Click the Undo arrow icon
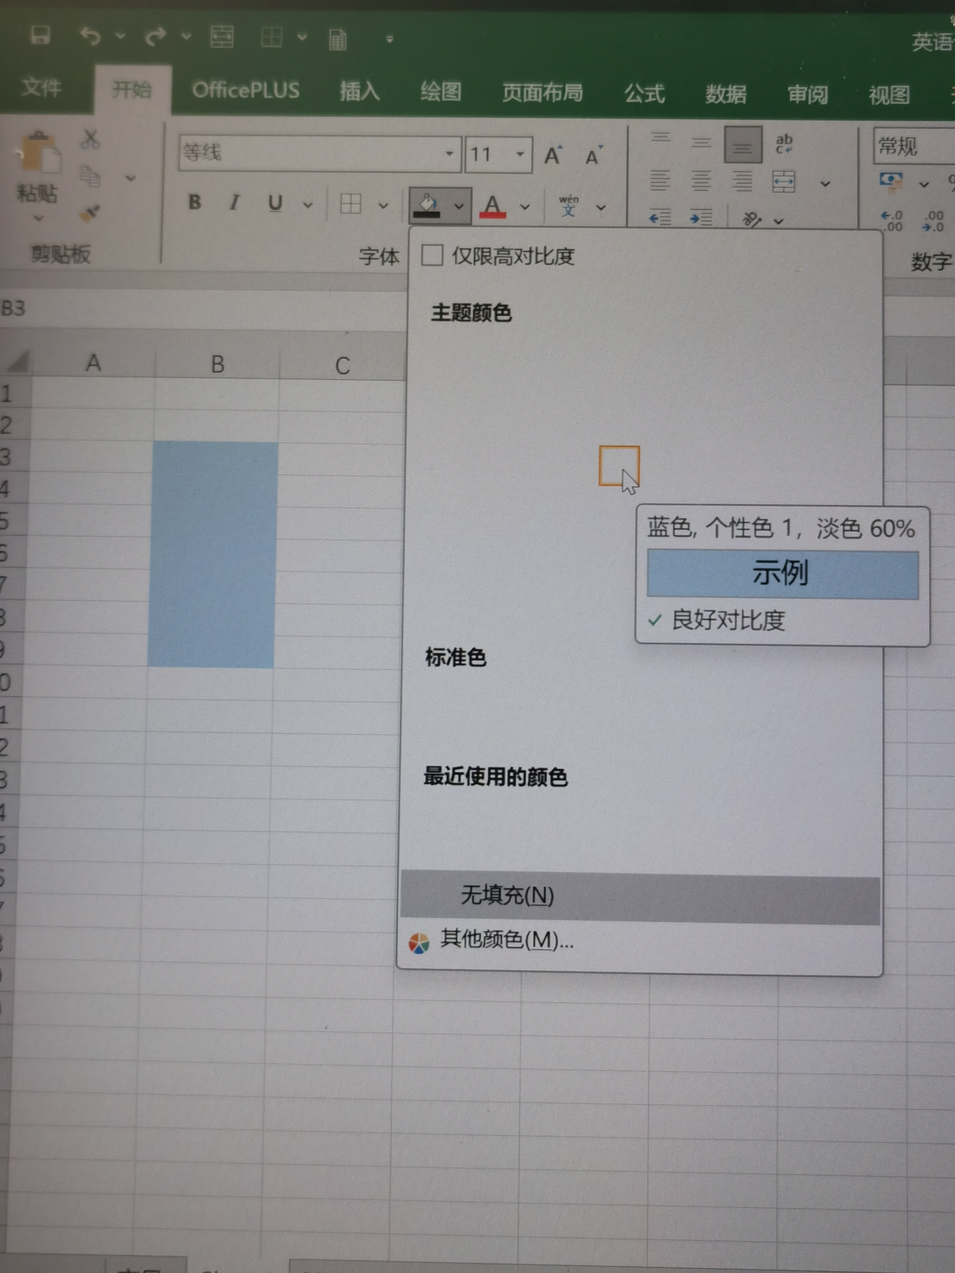Image resolution: width=955 pixels, height=1273 pixels. pos(90,37)
